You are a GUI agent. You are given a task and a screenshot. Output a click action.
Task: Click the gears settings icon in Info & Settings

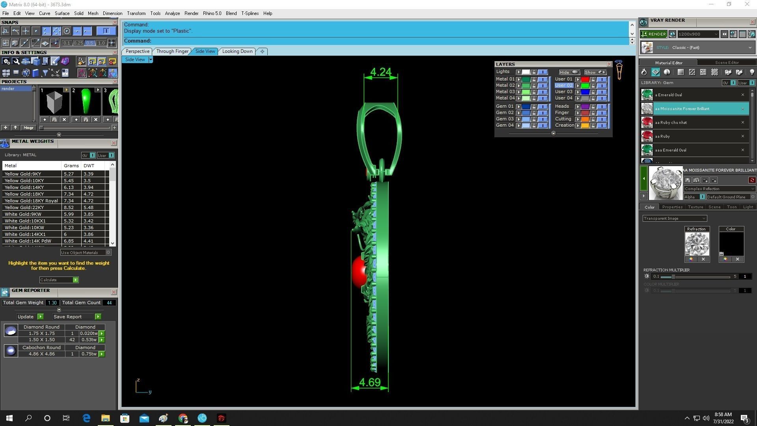(6, 61)
